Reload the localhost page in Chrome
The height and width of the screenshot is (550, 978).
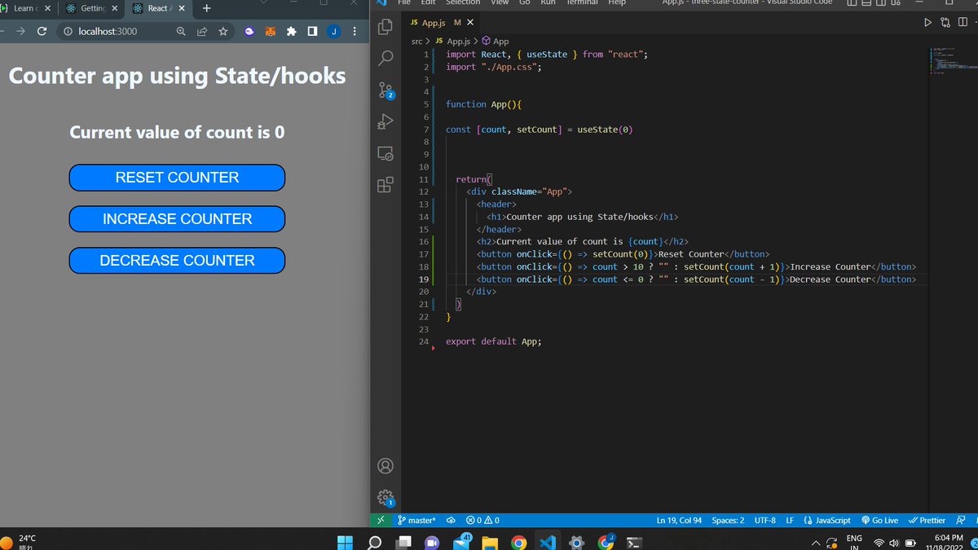pos(42,32)
